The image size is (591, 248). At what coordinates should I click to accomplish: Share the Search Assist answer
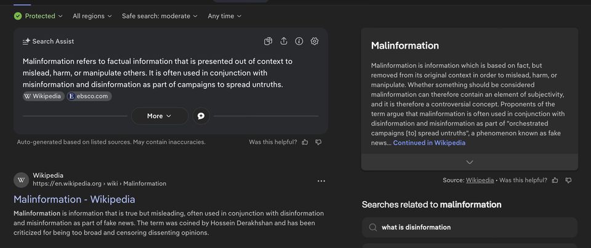(x=284, y=41)
